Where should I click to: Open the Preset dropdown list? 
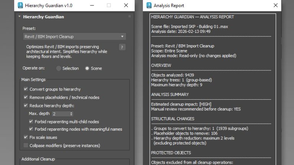click(74, 37)
